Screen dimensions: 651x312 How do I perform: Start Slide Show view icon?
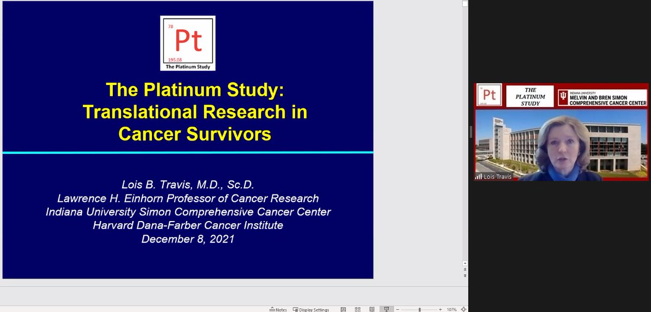click(x=386, y=310)
